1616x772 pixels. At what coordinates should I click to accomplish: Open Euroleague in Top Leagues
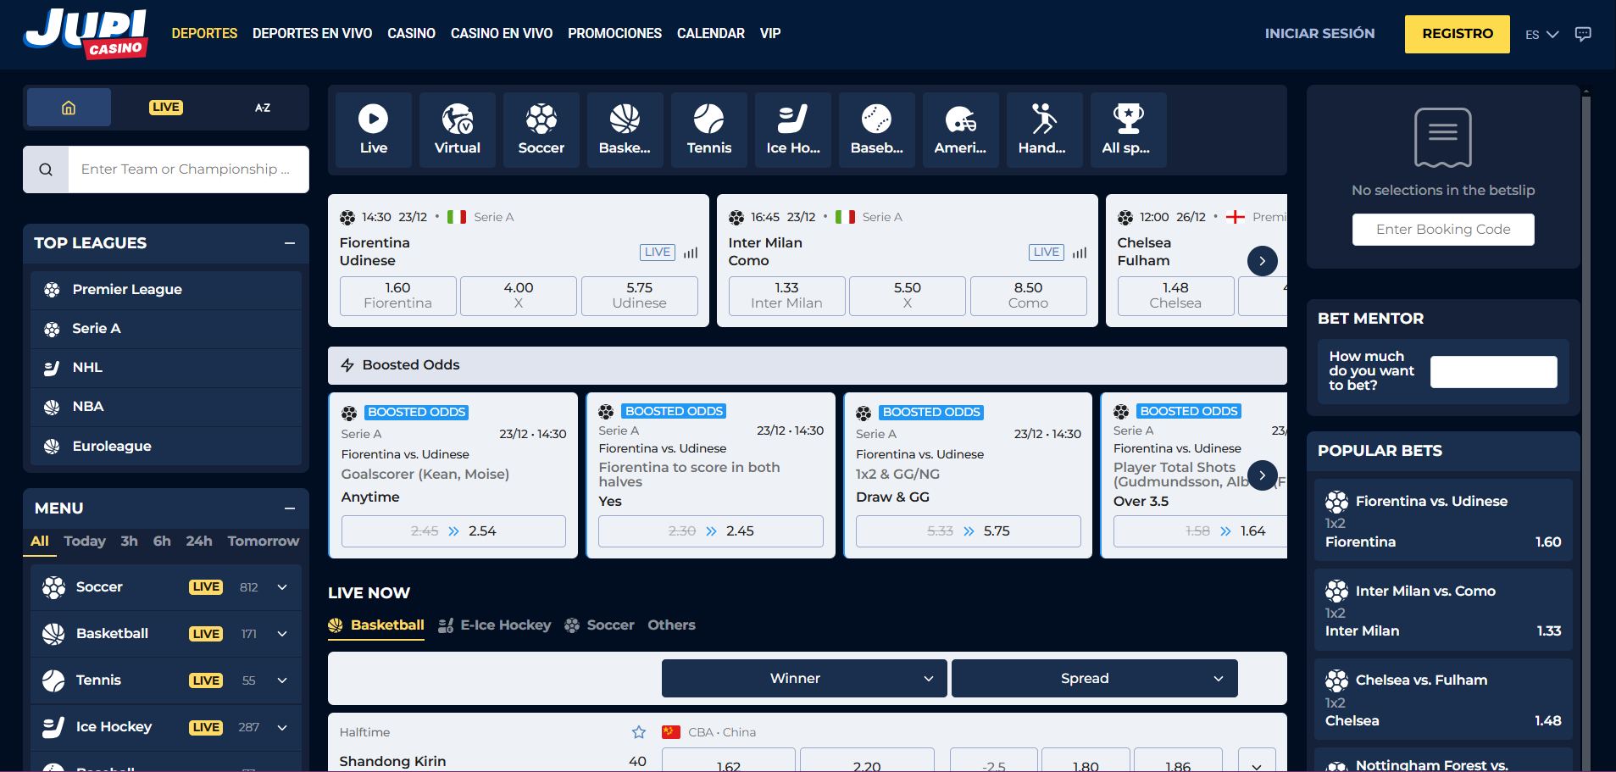point(166,447)
